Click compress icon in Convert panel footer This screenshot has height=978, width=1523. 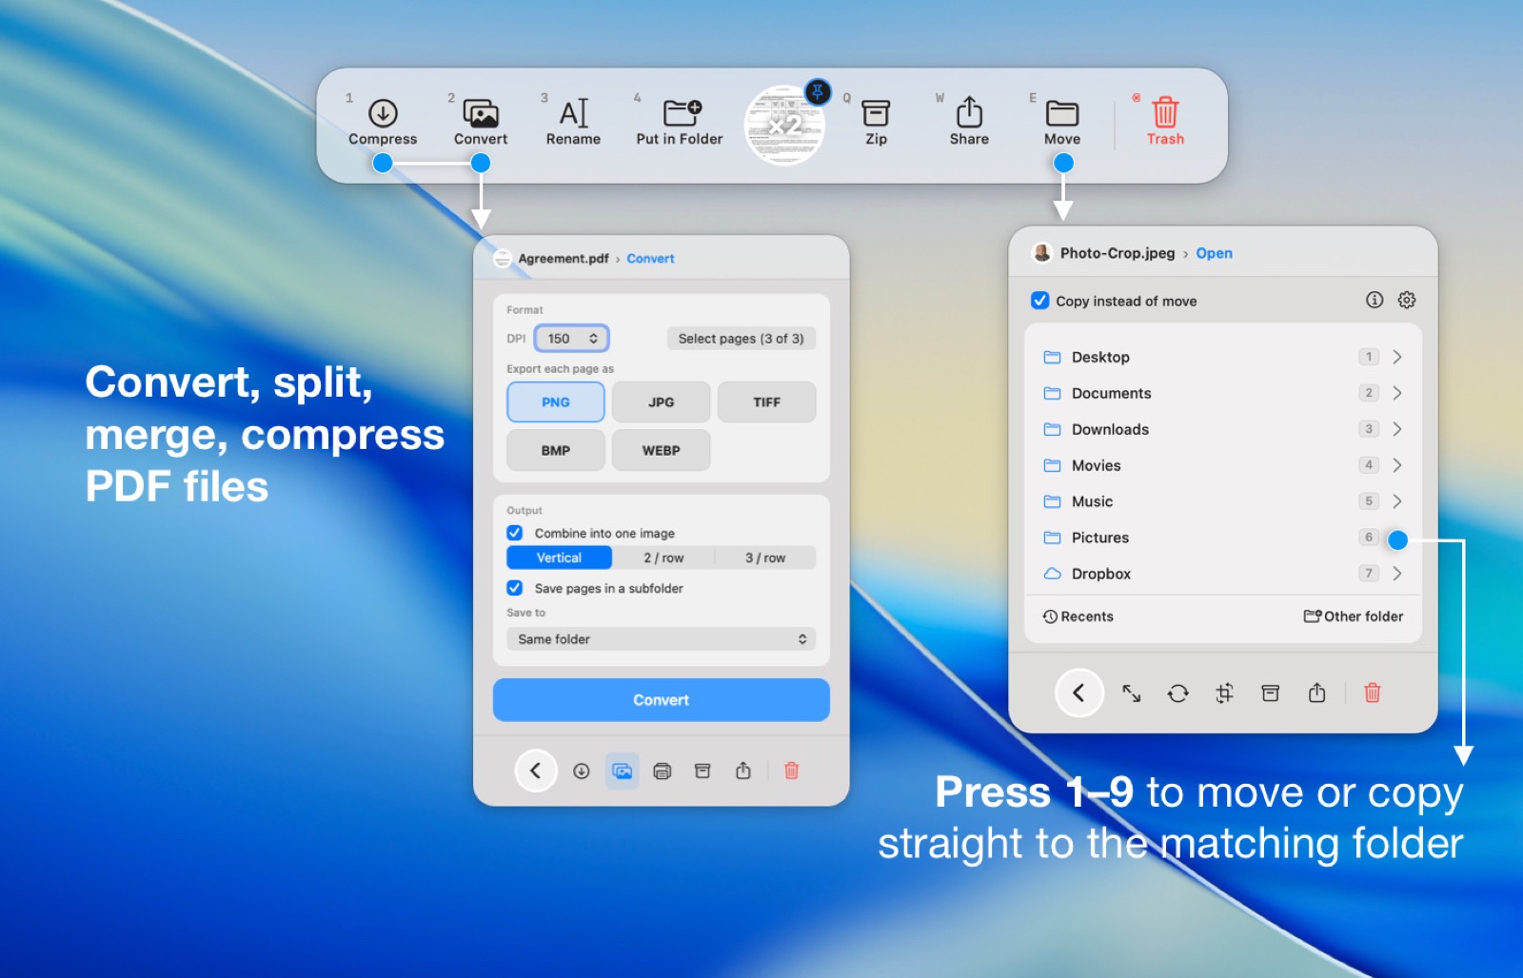pyautogui.click(x=581, y=771)
